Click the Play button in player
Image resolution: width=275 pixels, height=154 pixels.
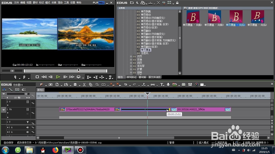tap(58, 77)
